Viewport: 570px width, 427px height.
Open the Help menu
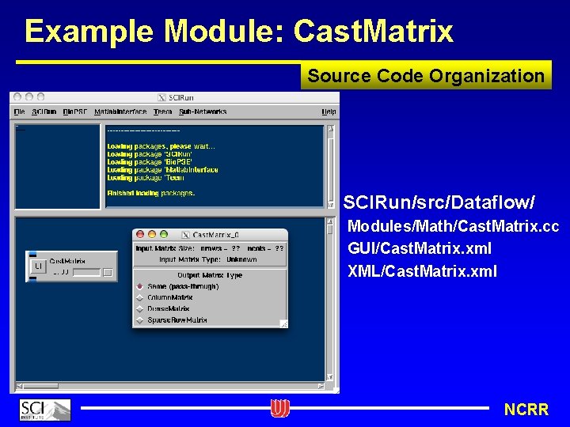tap(329, 111)
